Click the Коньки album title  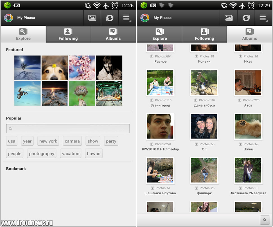pos(204,61)
